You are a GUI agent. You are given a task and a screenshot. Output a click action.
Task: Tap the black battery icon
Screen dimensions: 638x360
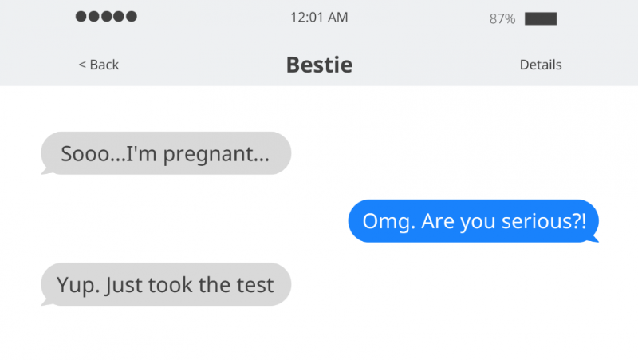(x=541, y=18)
